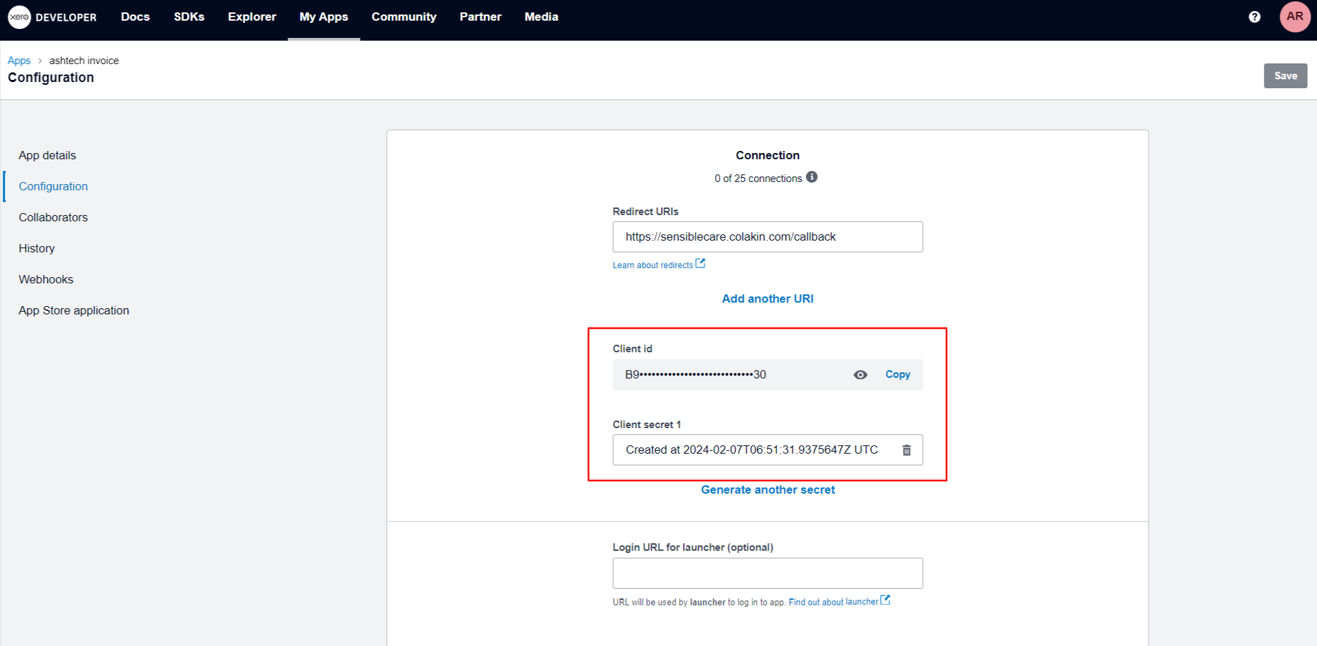Screen dimensions: 1317x646
Task: Open the help question mark icon
Action: tap(1254, 17)
